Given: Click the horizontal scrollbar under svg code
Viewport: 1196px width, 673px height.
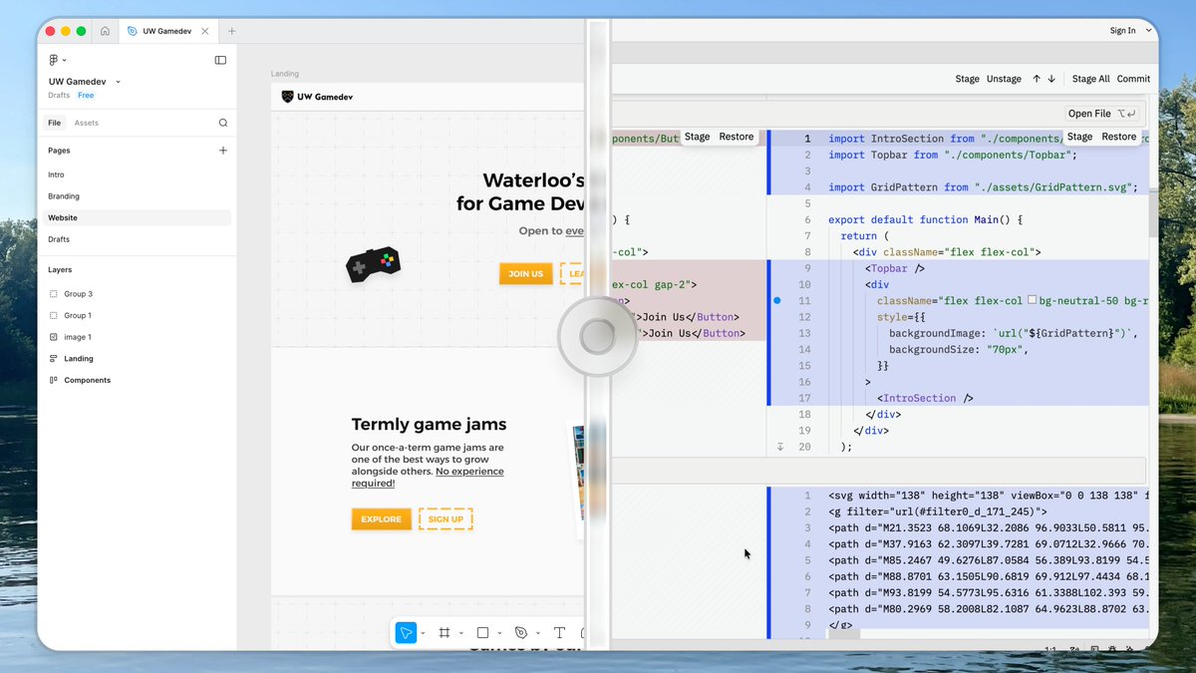Looking at the screenshot, I should click(x=844, y=634).
